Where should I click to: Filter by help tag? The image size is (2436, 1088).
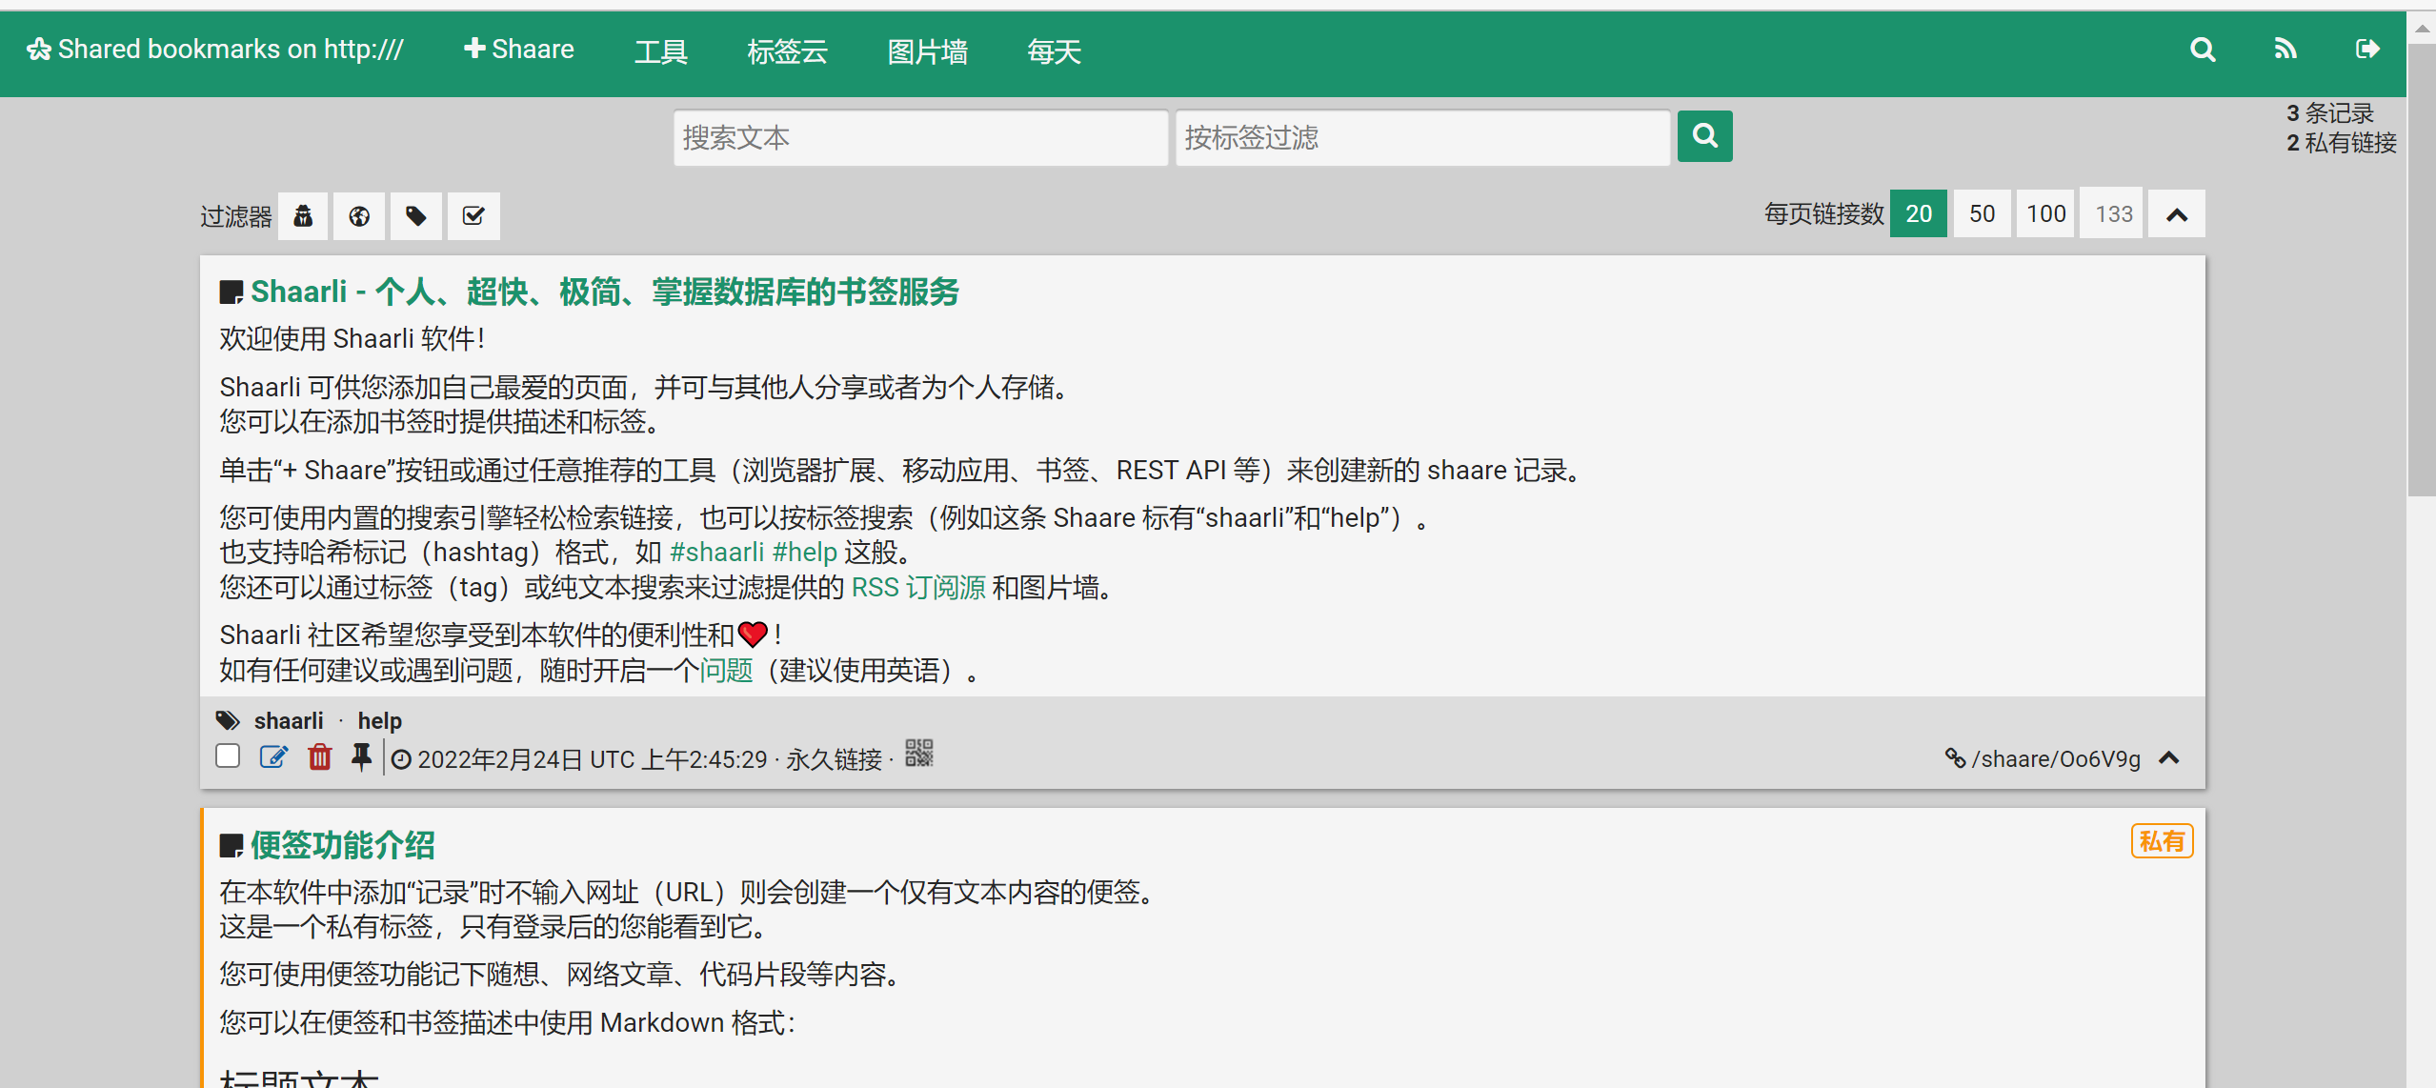[x=380, y=721]
